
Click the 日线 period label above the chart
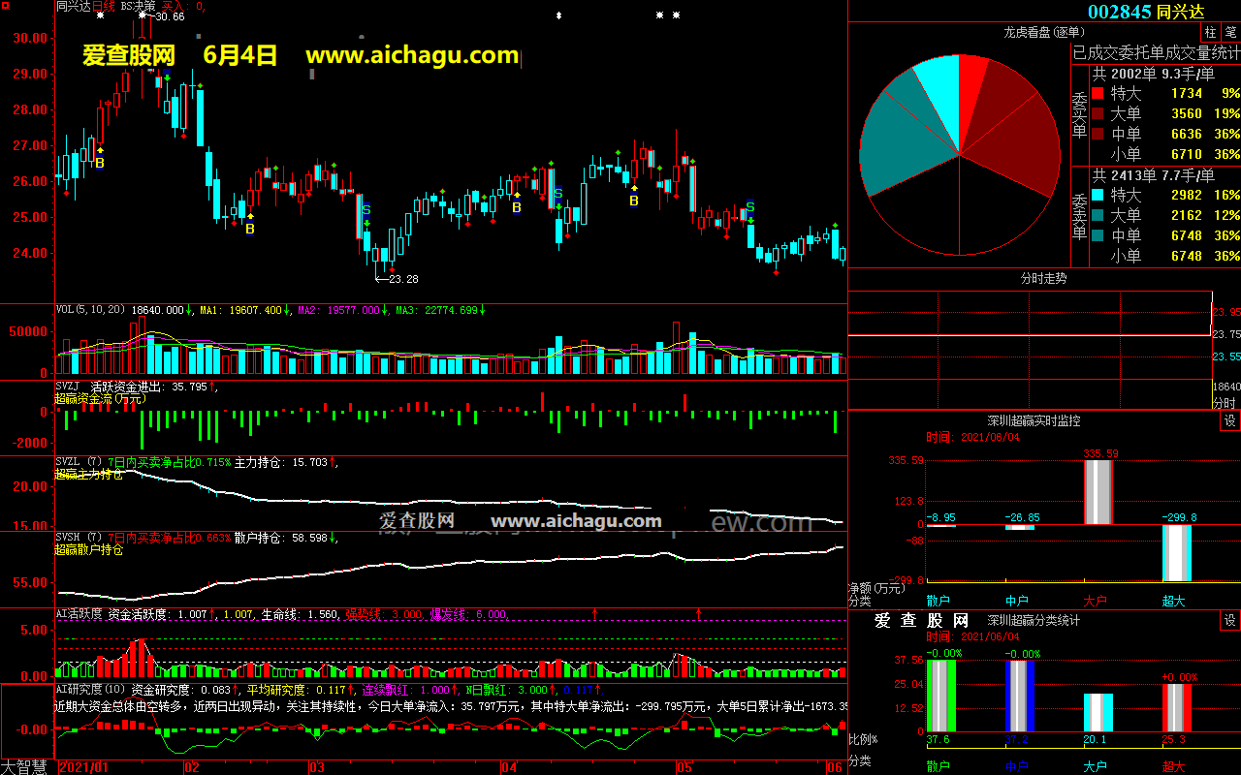(x=104, y=6)
